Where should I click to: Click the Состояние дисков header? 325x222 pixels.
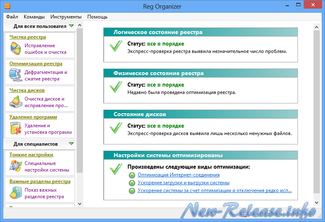coord(201,114)
